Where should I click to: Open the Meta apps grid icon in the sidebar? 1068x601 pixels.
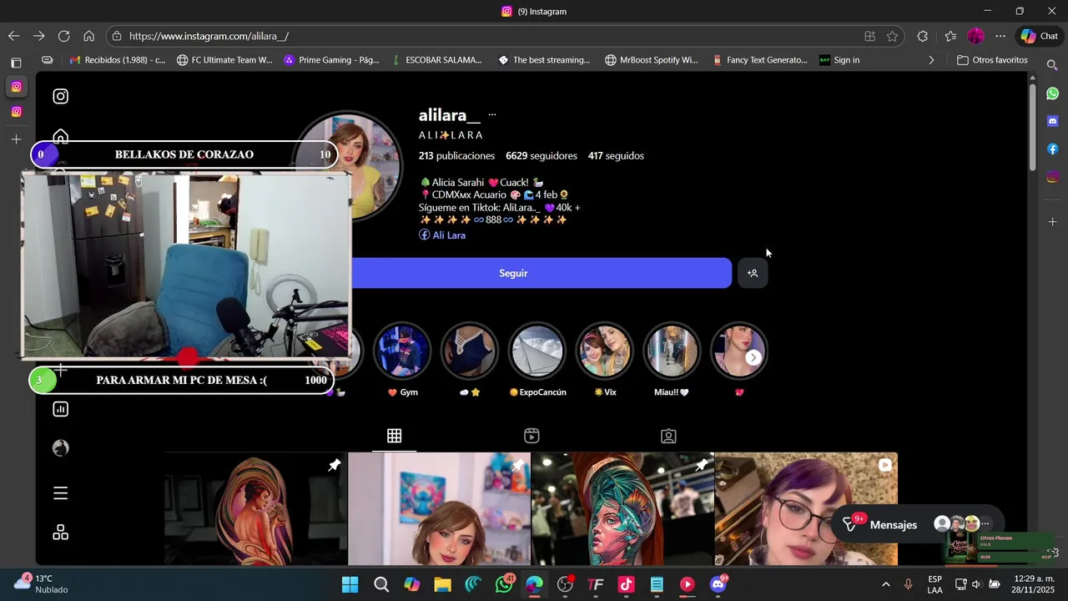pos(61,533)
